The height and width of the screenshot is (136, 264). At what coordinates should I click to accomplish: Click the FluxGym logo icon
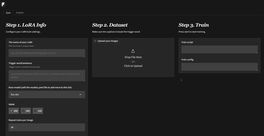pos(3,4)
